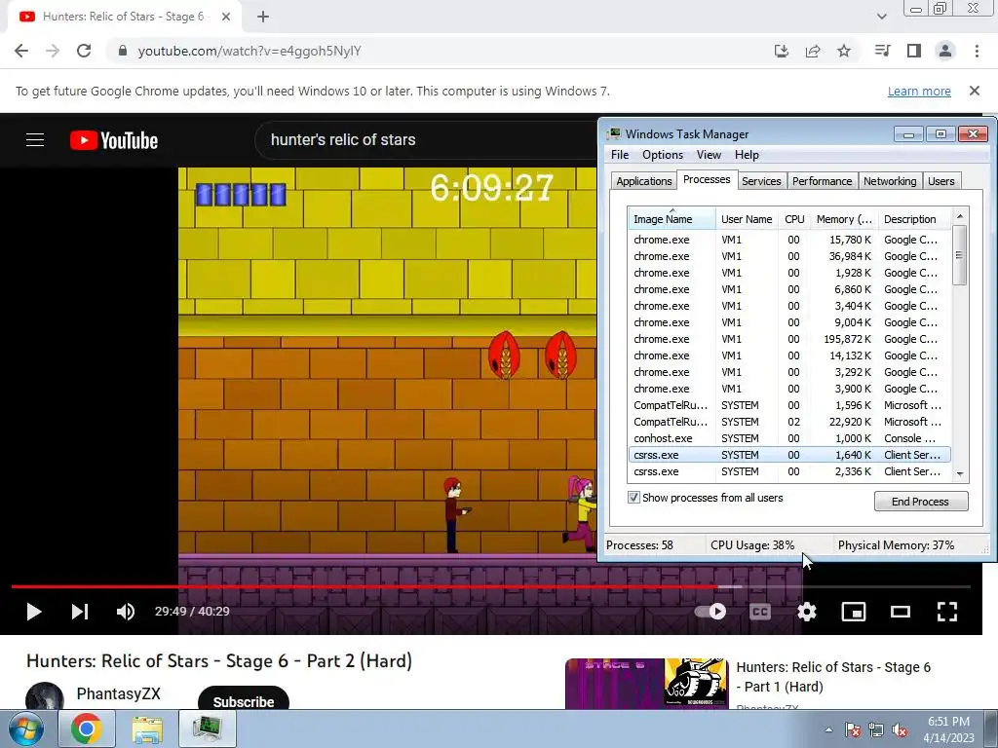Click Learn more link in infobar
Image resolution: width=998 pixels, height=748 pixels.
pos(919,91)
